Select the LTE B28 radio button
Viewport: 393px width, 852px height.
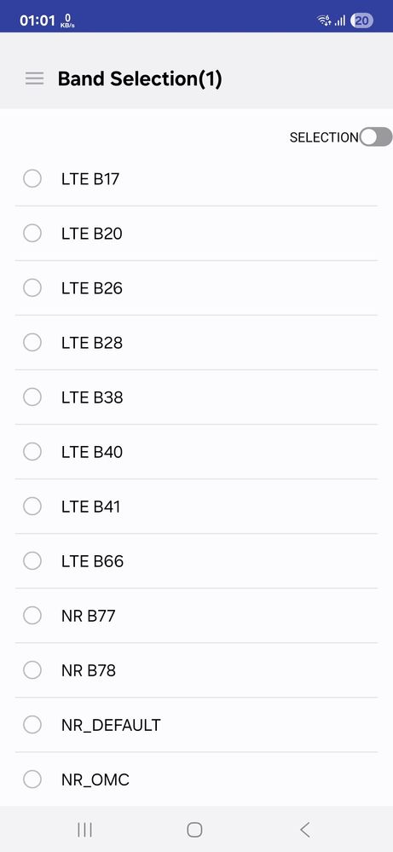click(x=32, y=342)
